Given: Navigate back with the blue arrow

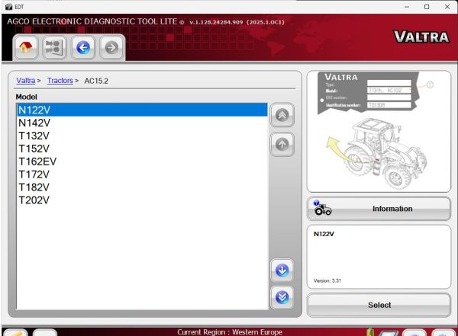Looking at the screenshot, I should pyautogui.click(x=83, y=47).
